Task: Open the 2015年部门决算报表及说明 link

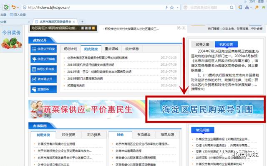Action: [85, 79]
